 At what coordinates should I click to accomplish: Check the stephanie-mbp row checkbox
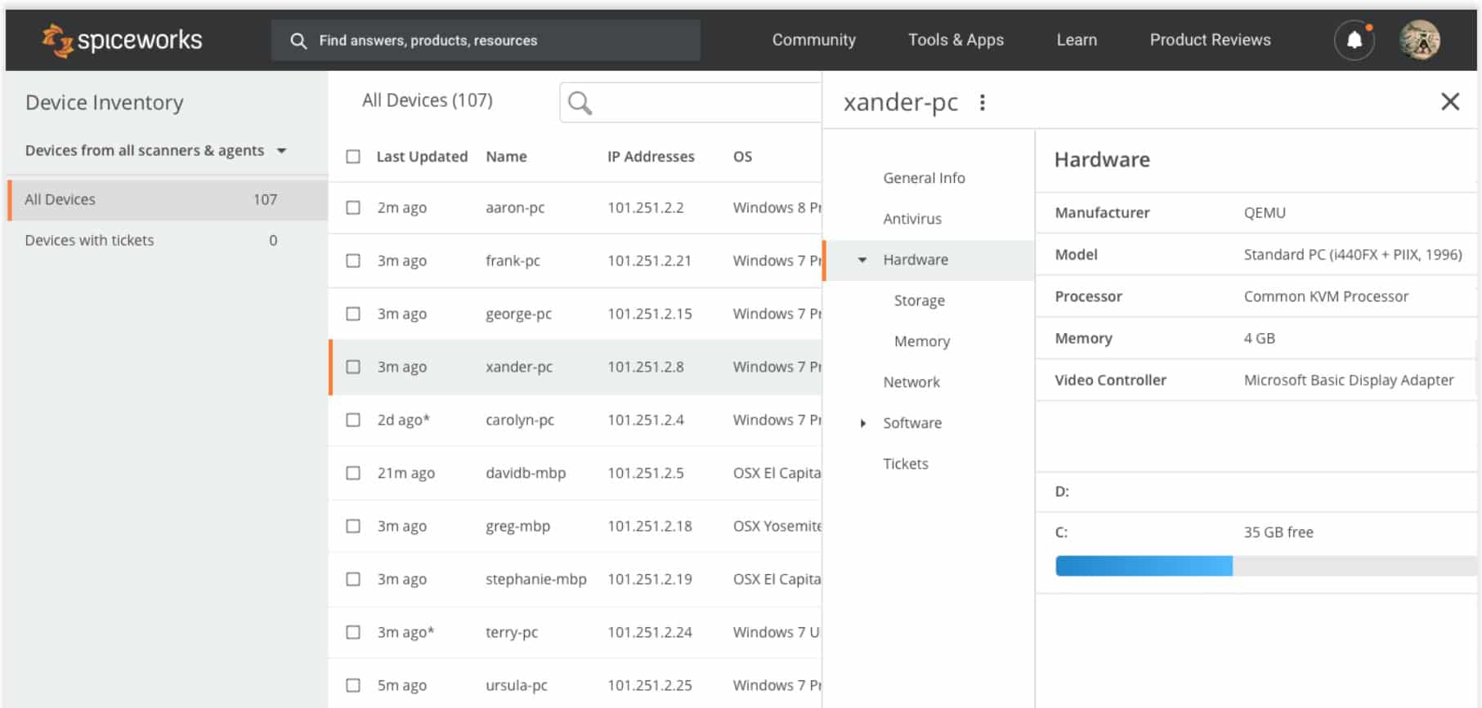coord(353,579)
